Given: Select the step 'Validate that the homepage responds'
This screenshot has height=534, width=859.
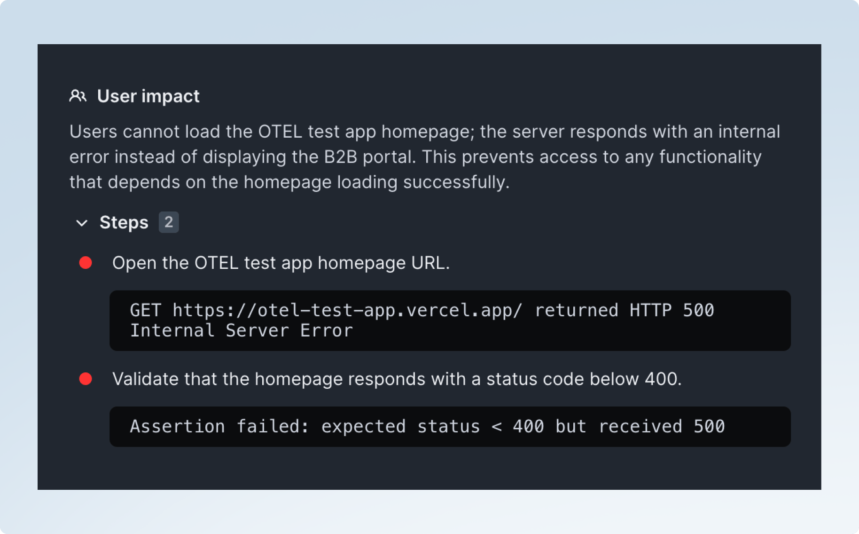Looking at the screenshot, I should coord(397,379).
